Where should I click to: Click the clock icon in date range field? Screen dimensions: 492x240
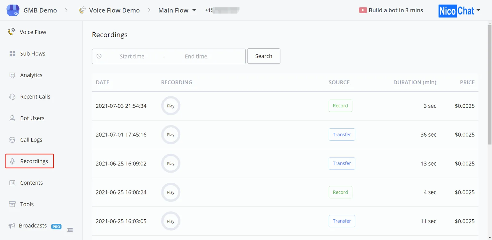[99, 56]
